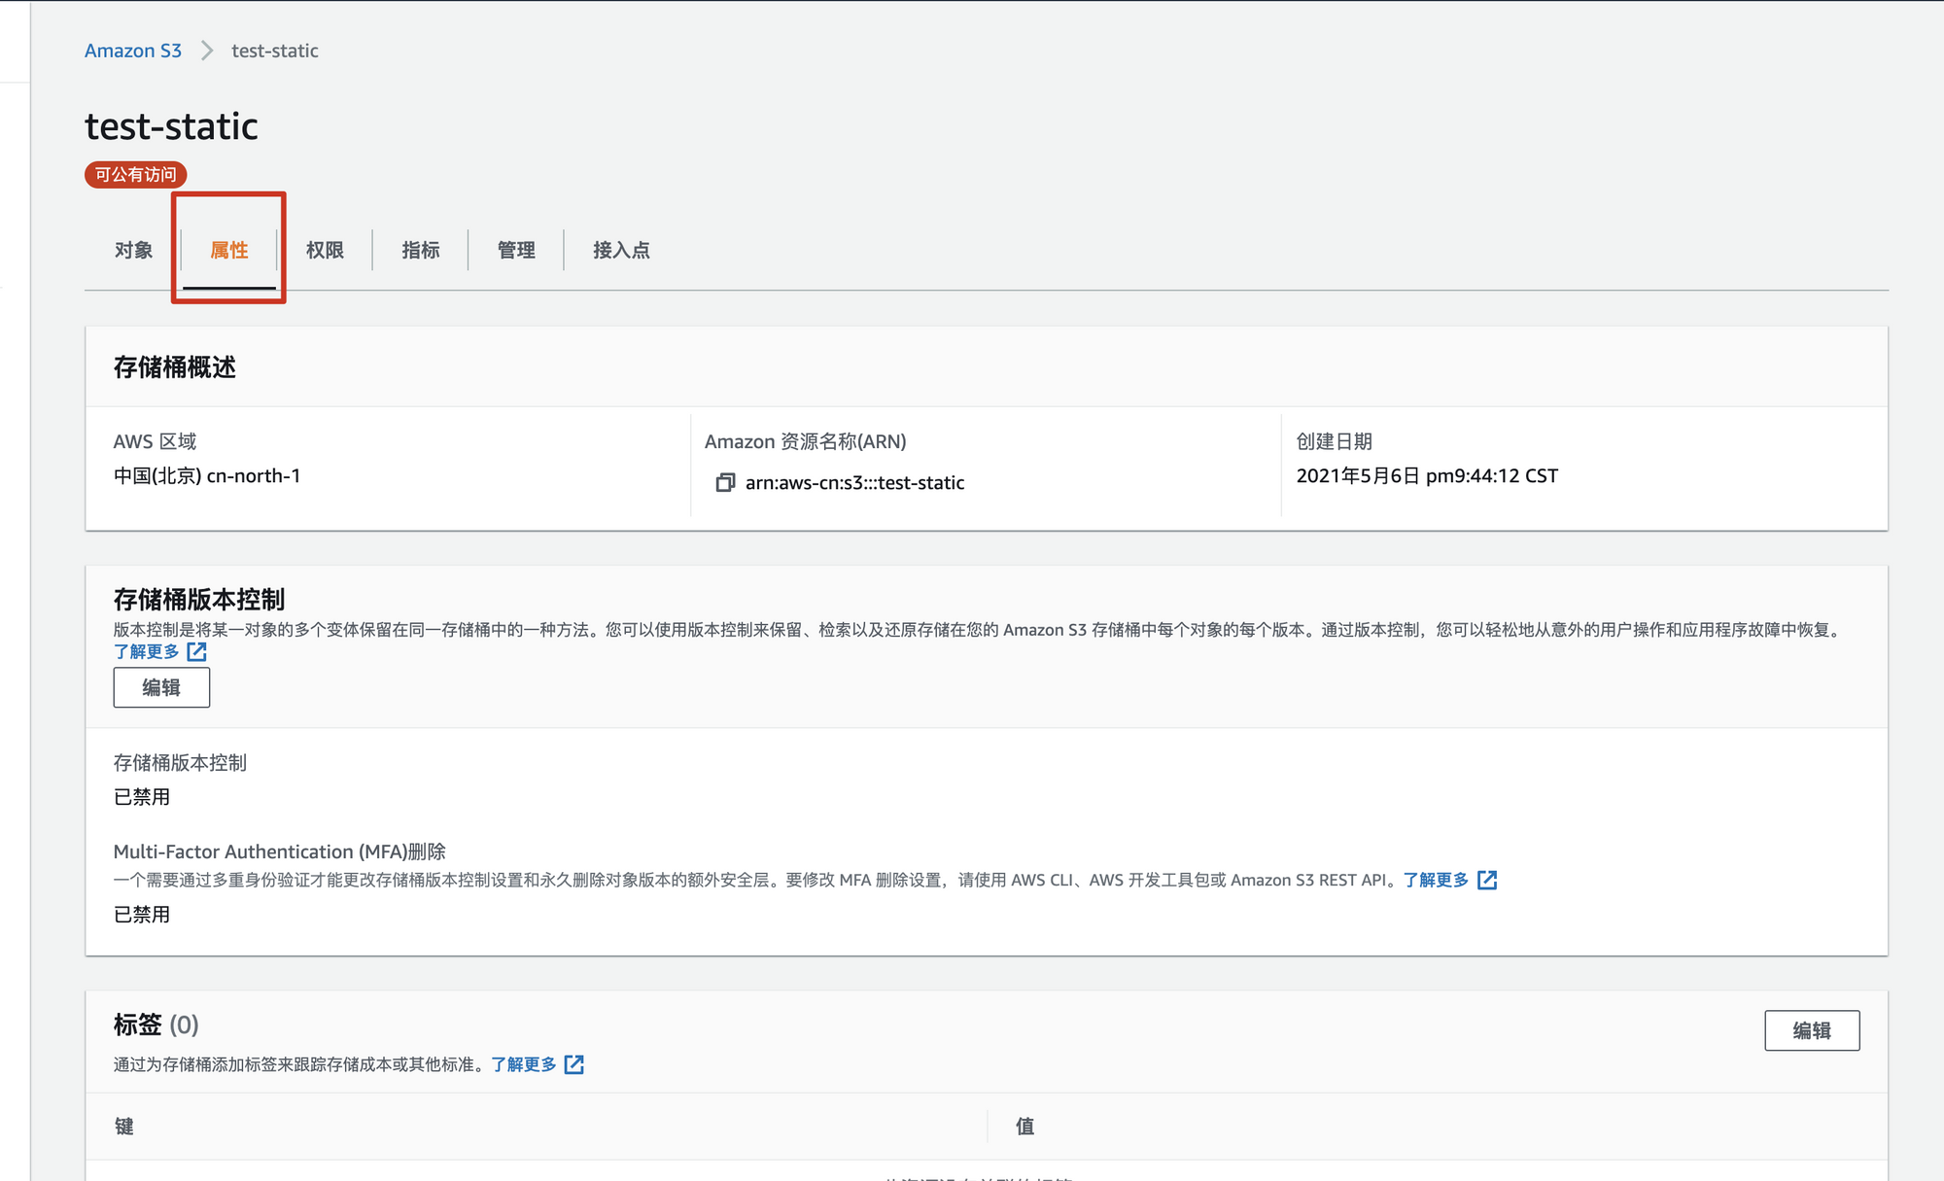This screenshot has height=1181, width=1944.
Task: Open 了解更多 link under versioning description
Action: click(147, 651)
